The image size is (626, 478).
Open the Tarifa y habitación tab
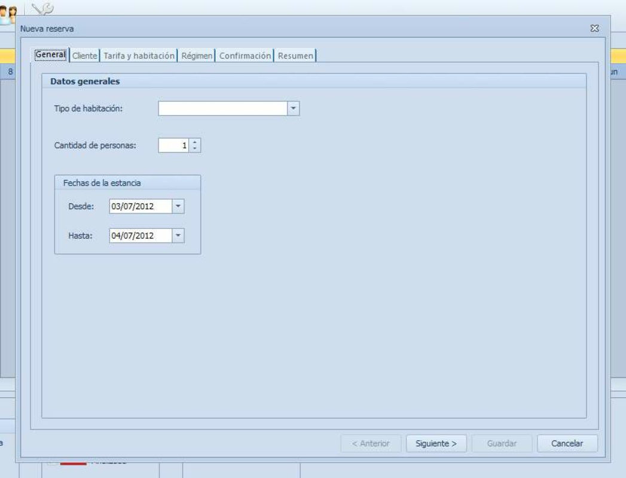tap(139, 56)
